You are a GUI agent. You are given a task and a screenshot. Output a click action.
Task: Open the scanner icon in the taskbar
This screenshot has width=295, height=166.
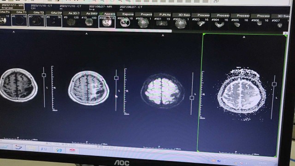[19, 147]
